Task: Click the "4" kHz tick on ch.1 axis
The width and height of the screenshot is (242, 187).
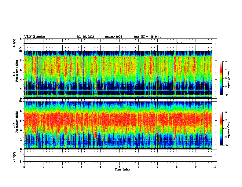Action: (21, 80)
